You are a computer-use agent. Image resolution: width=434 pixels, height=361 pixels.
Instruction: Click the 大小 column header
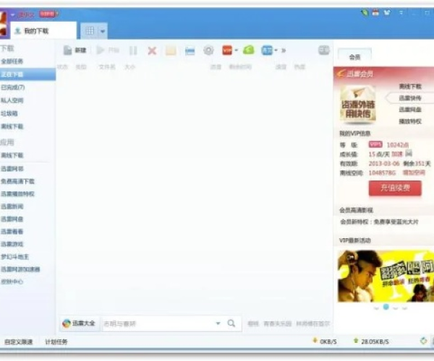coord(129,67)
